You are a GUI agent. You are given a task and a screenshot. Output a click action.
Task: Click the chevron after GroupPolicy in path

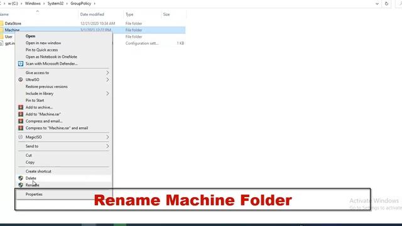[95, 4]
